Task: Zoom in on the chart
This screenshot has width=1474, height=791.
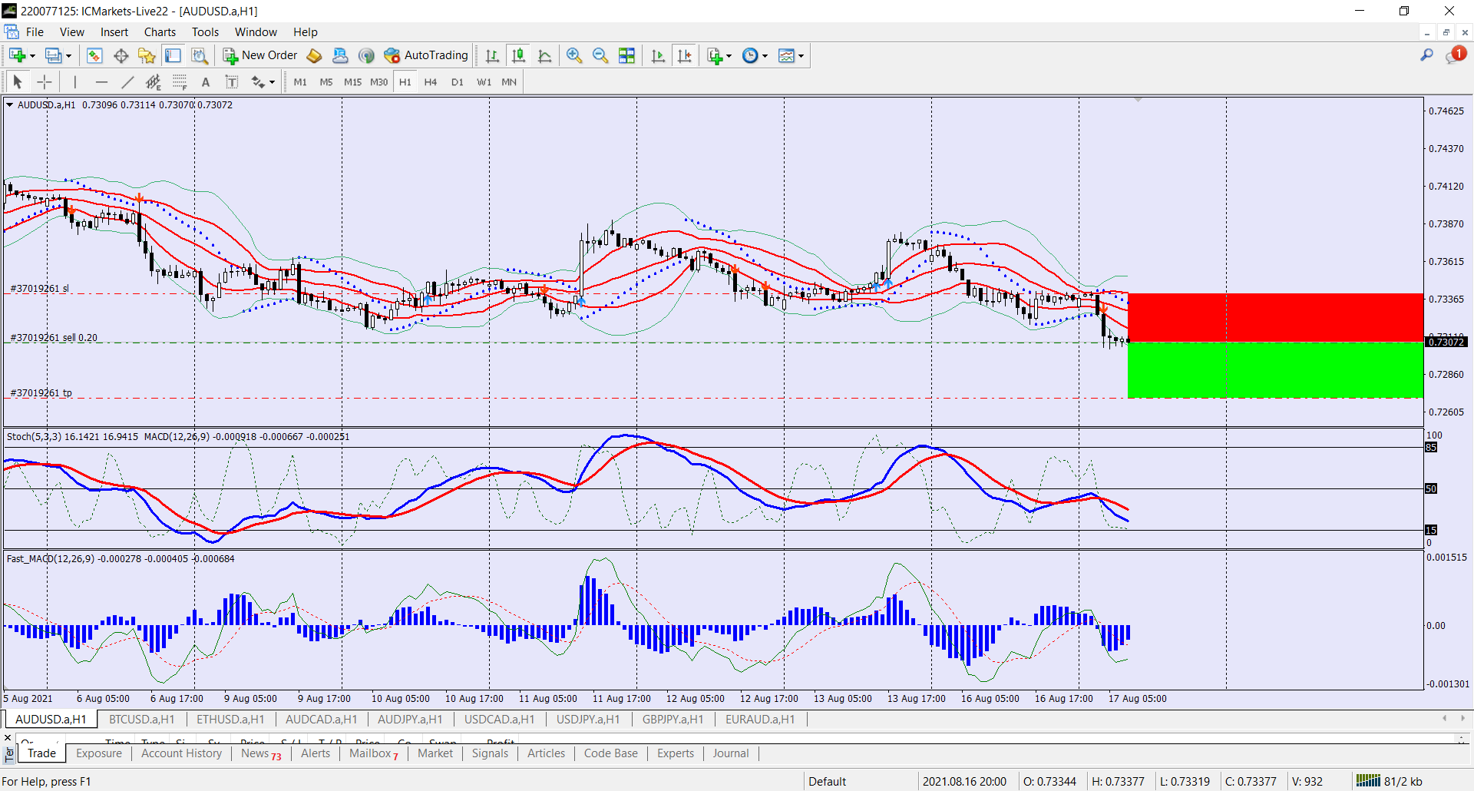Action: pyautogui.click(x=574, y=55)
